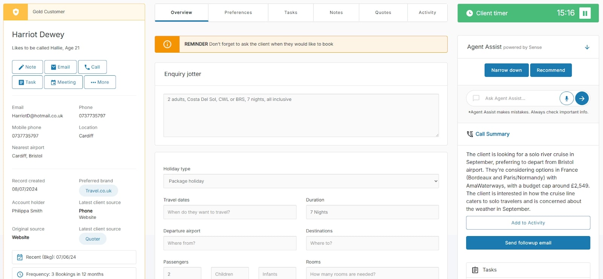Open the Quotes tab
This screenshot has width=603, height=279.
[x=383, y=12]
